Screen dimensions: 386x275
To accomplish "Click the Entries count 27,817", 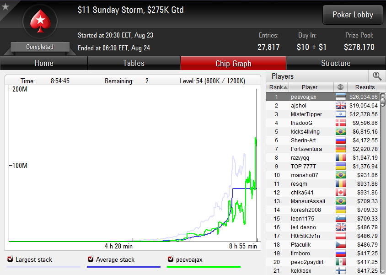I will 268,47.
